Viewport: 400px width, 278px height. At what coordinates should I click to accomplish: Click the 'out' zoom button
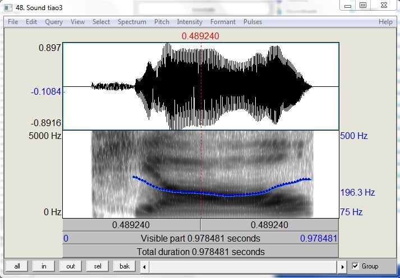tap(71, 266)
